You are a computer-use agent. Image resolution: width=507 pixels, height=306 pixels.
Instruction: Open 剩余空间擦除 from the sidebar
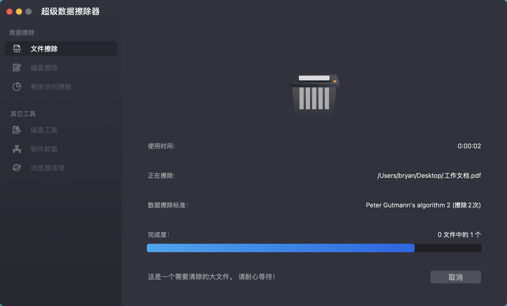(x=50, y=87)
